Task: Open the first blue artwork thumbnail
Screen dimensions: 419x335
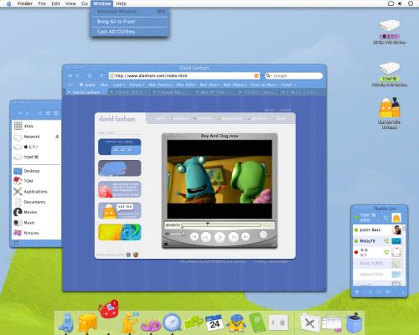Action: [120, 147]
